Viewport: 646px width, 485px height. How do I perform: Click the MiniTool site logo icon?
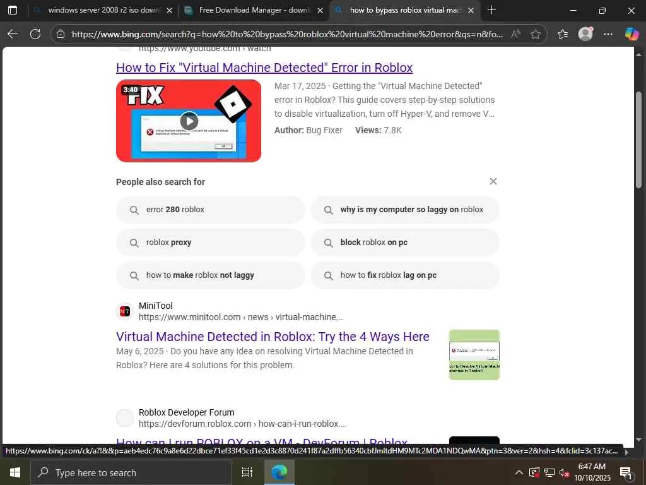tap(125, 311)
